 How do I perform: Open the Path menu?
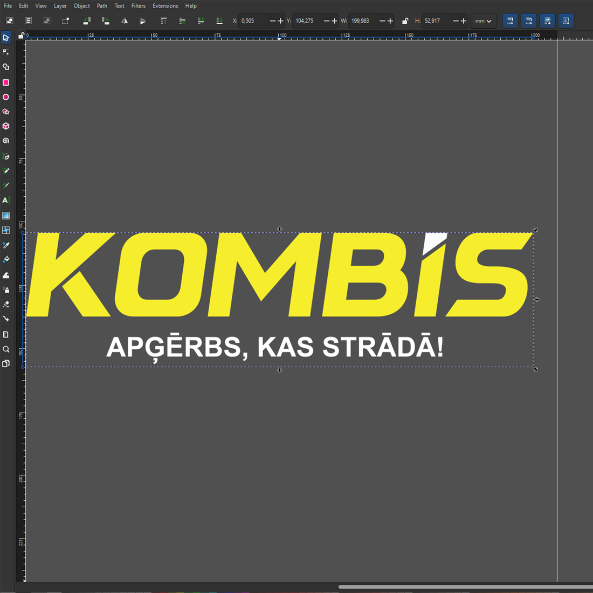102,6
